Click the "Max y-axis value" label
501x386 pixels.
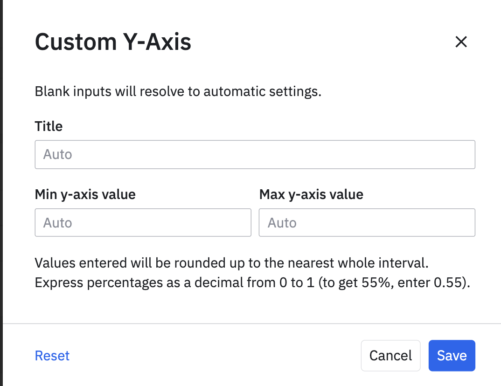[311, 194]
